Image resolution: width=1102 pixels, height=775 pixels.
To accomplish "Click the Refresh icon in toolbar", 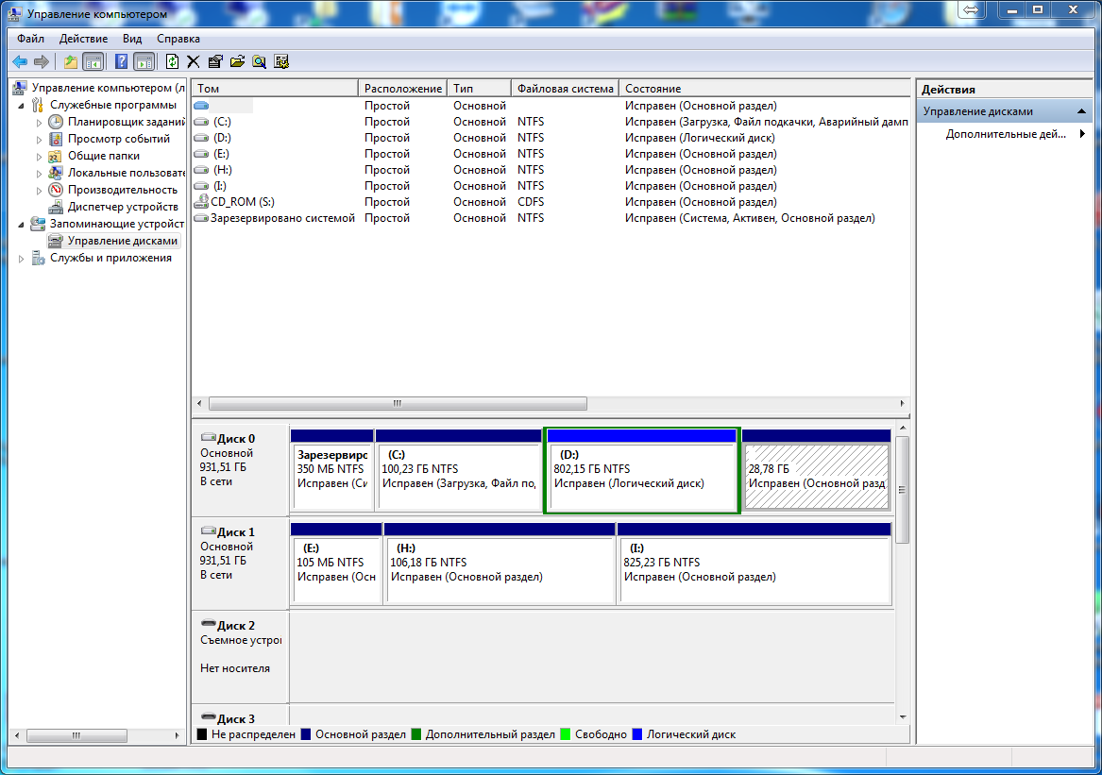I will click(172, 61).
